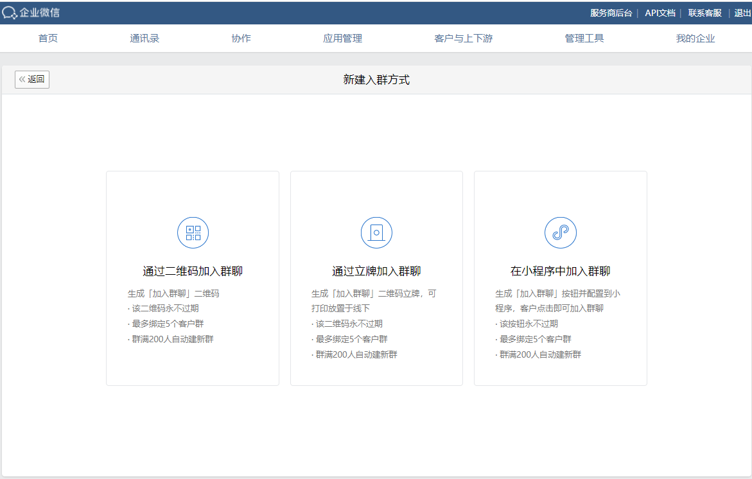
Task: Click the 企业微信 logo icon
Action: pos(10,13)
